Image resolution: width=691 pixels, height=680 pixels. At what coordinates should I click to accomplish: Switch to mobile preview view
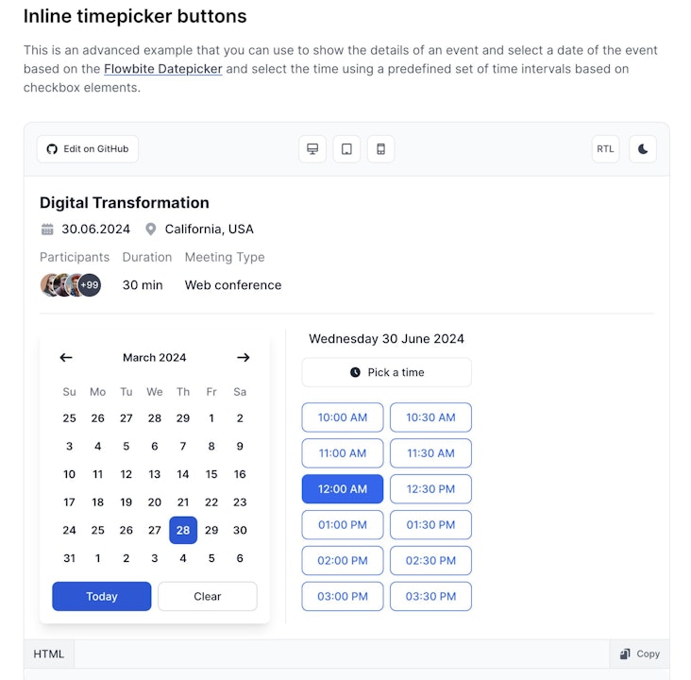click(x=380, y=149)
